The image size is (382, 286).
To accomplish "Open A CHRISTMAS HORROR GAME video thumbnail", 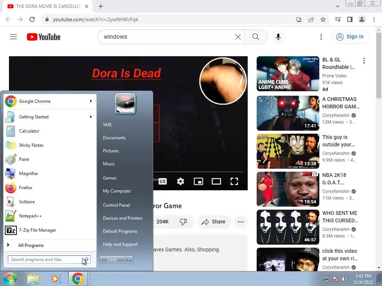I will pyautogui.click(x=288, y=113).
